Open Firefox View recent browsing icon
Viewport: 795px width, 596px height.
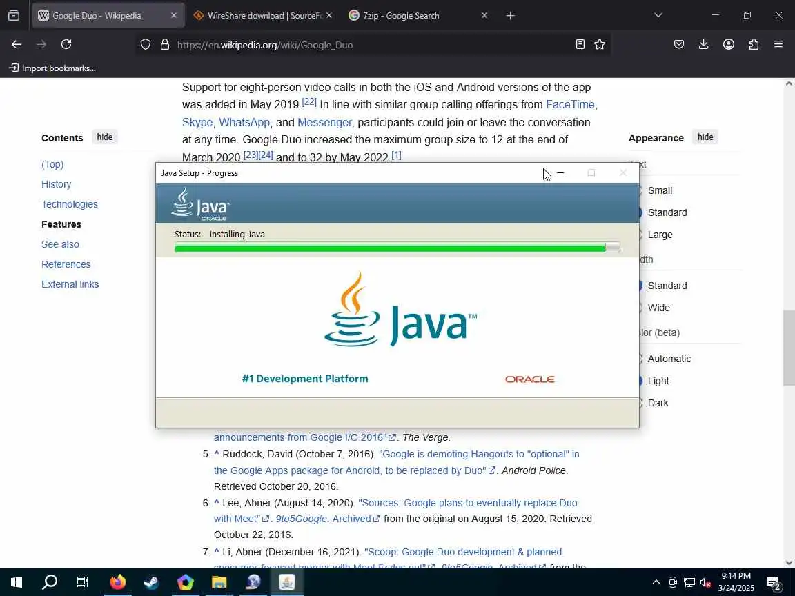(14, 16)
